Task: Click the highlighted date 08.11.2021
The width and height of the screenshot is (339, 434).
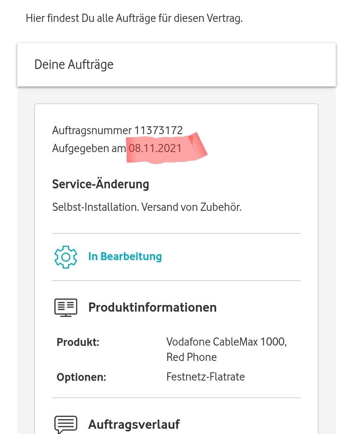Action: click(155, 149)
